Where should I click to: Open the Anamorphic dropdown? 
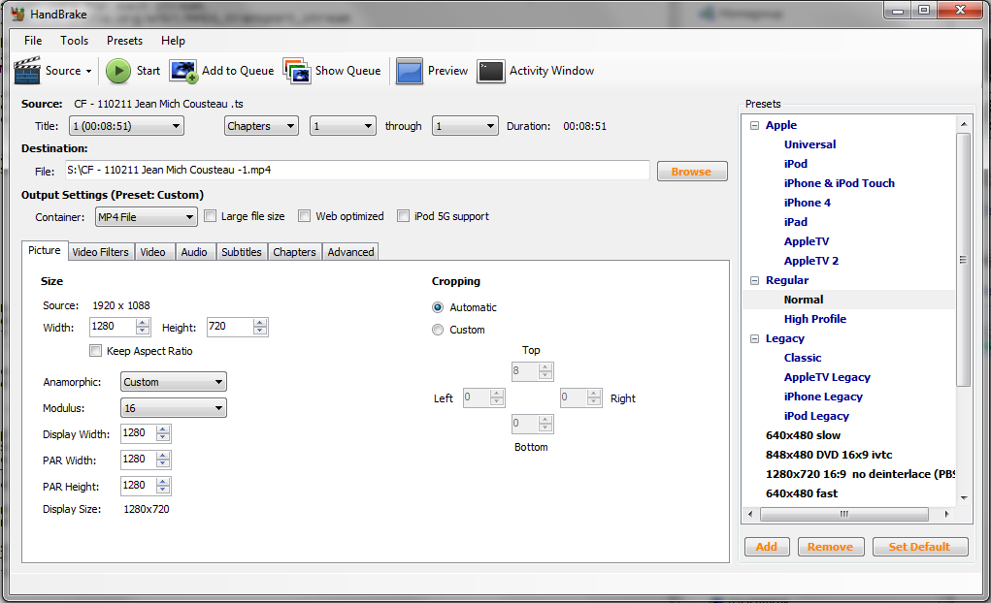173,381
